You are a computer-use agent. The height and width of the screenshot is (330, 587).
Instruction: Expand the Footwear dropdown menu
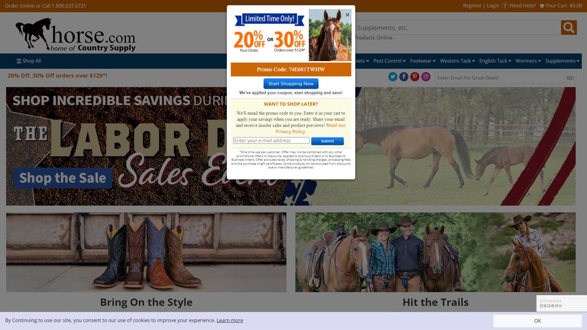click(x=423, y=61)
